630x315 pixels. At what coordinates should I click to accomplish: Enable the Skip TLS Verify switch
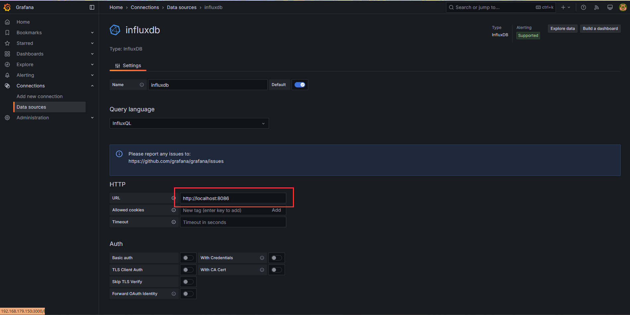[x=188, y=282]
